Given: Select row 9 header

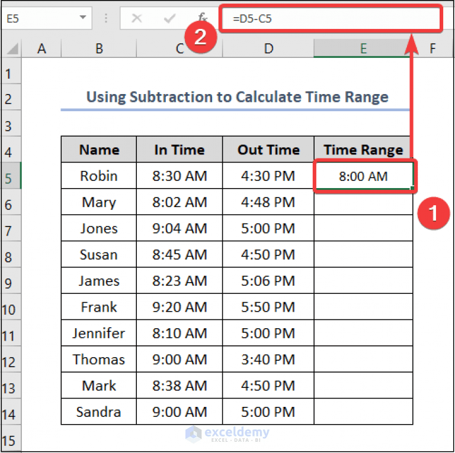Looking at the screenshot, I should click(11, 281).
